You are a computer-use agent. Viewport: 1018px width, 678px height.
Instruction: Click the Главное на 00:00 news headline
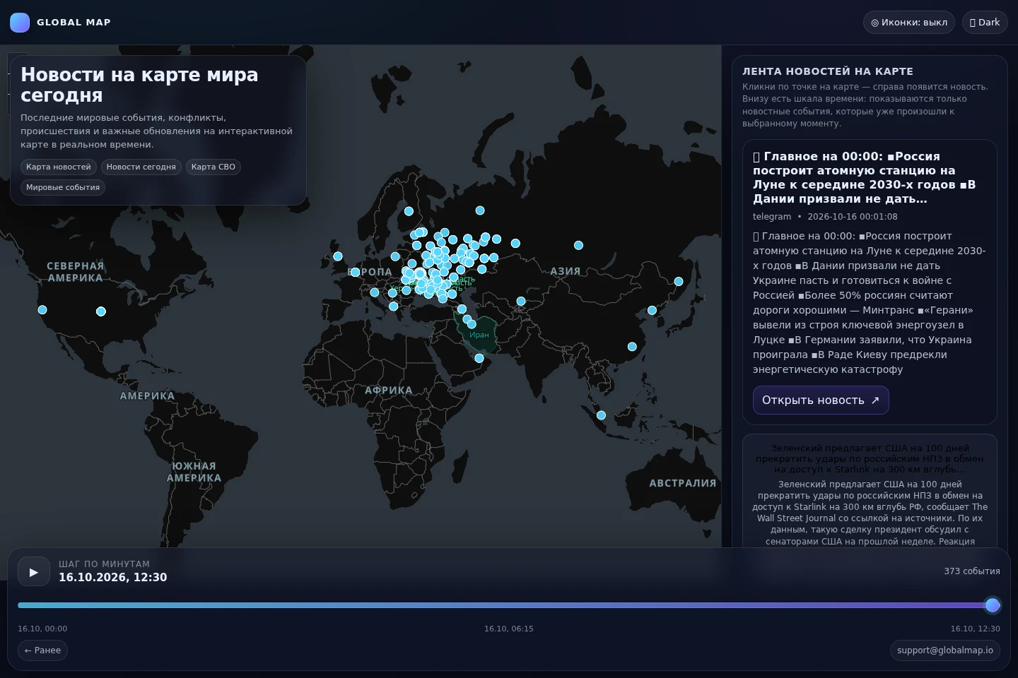865,177
